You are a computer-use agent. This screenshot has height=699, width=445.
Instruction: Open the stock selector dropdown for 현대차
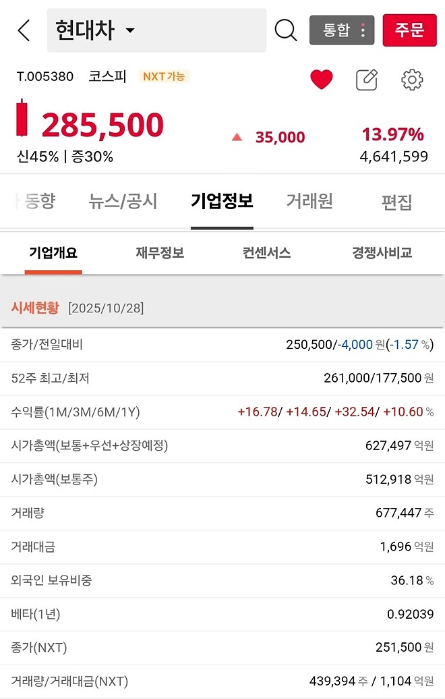tap(129, 30)
